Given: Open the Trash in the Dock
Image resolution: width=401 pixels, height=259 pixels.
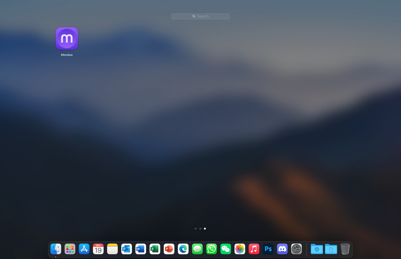Looking at the screenshot, I should click(345, 249).
